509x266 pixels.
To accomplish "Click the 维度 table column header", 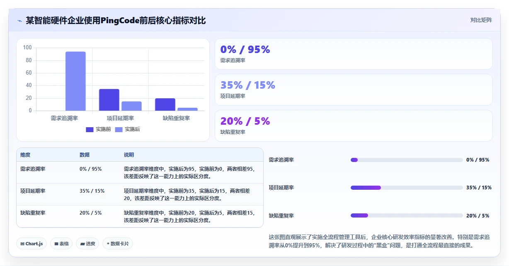I will click(x=25, y=155).
